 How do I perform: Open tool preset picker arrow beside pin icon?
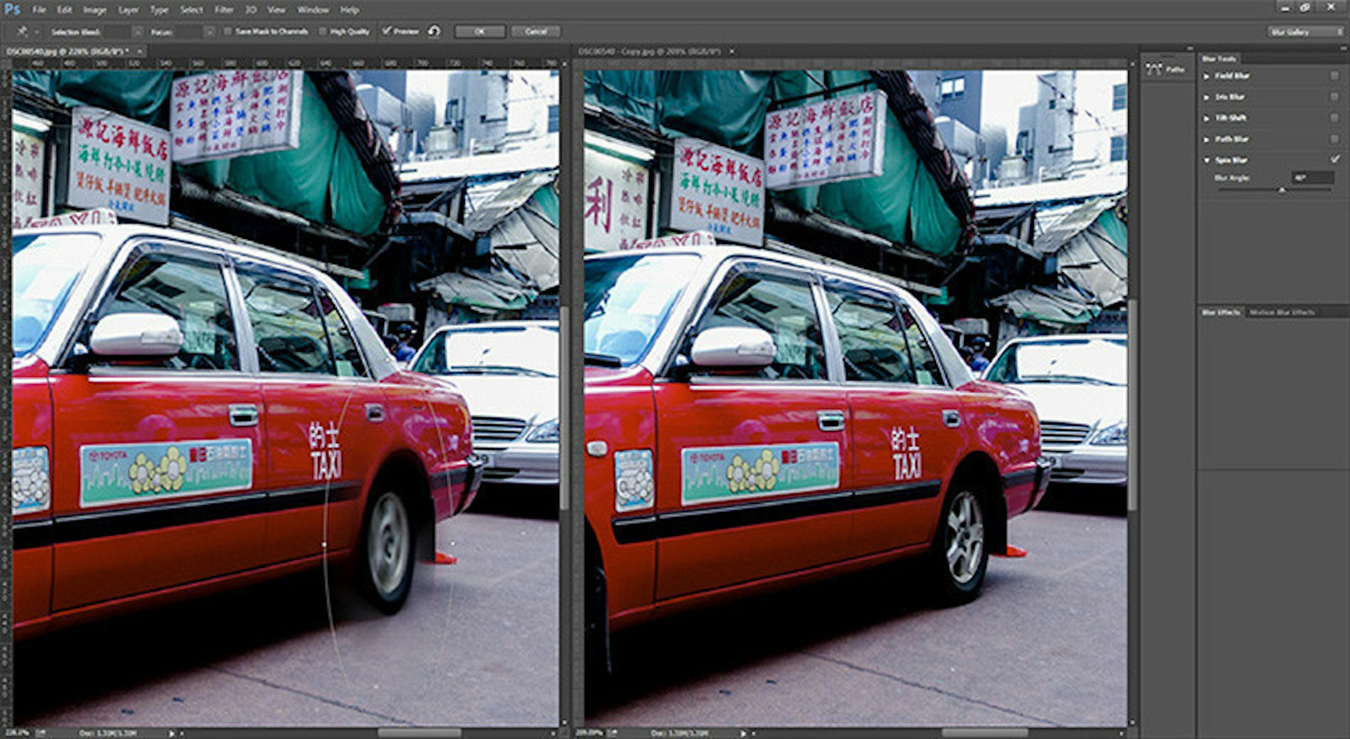(x=37, y=32)
